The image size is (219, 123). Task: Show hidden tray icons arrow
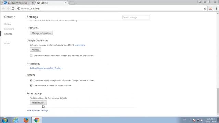tap(190, 120)
